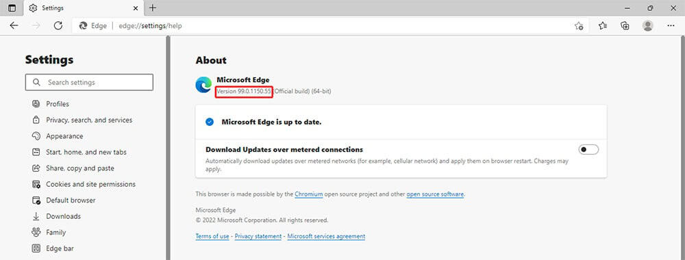Select the Settings browser tab

point(83,8)
